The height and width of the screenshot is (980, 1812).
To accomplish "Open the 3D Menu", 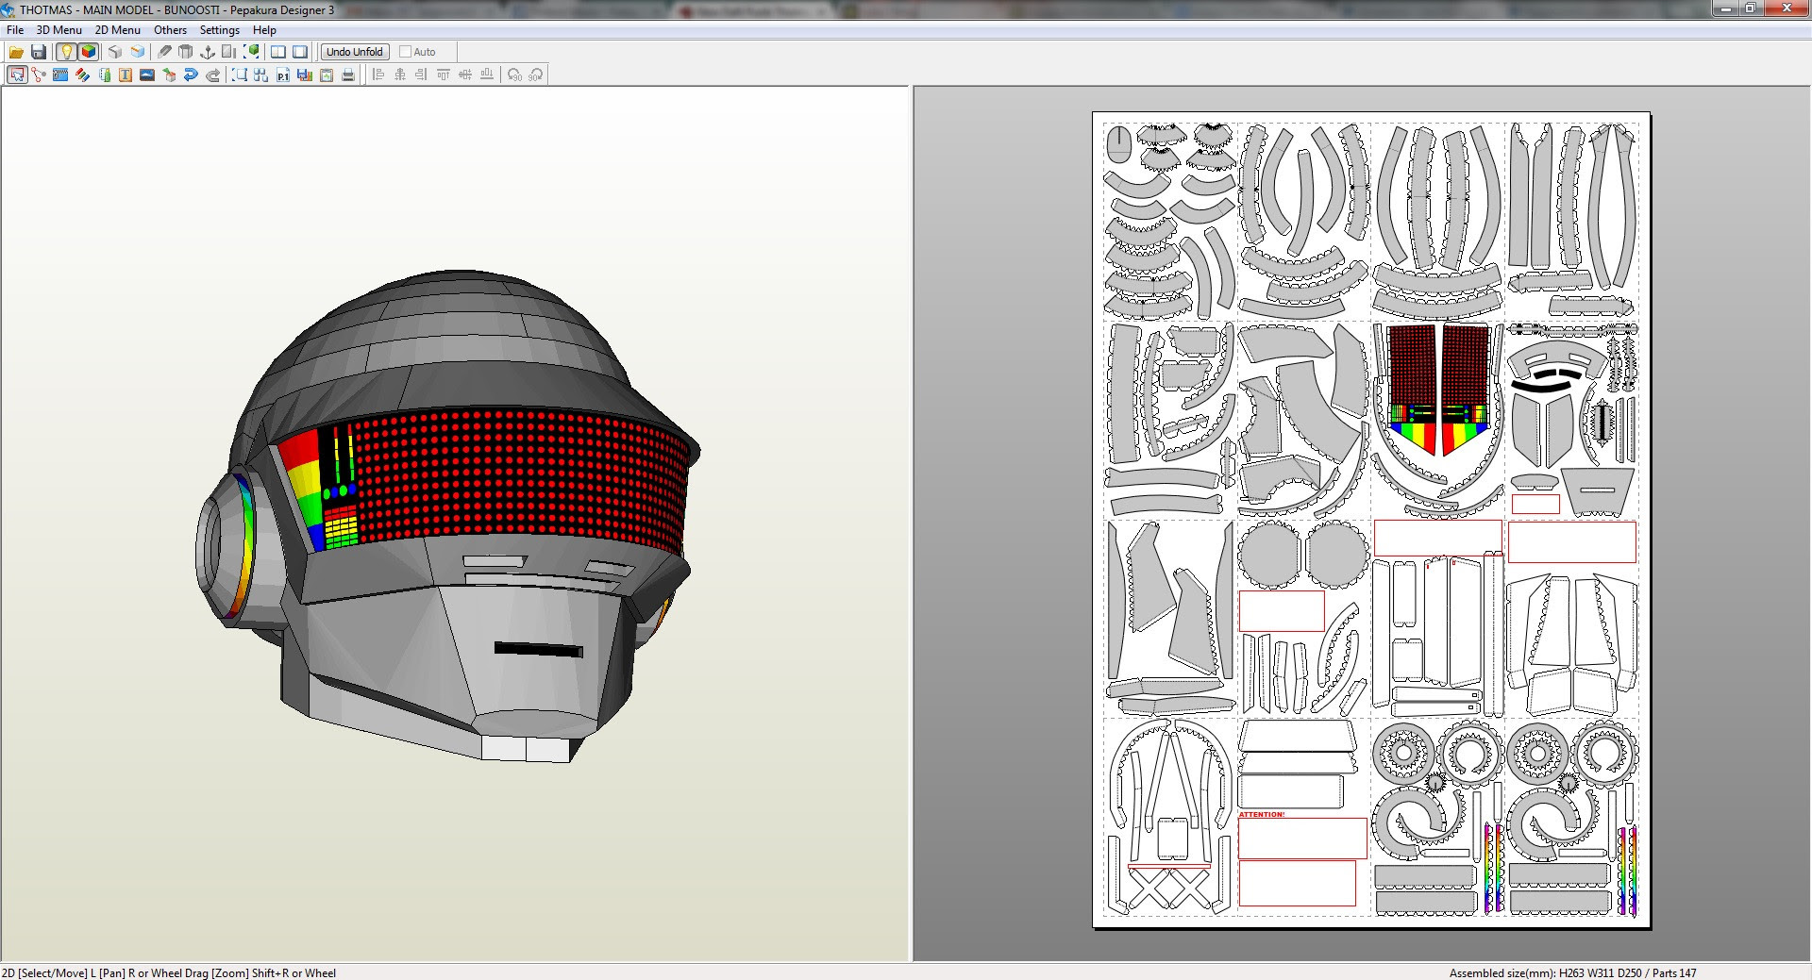I will coord(59,30).
